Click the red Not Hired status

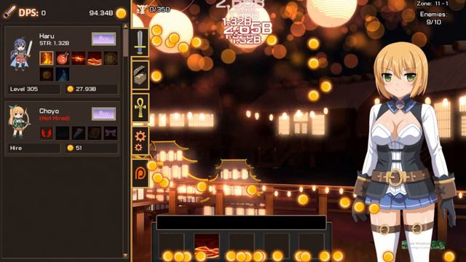pos(55,118)
